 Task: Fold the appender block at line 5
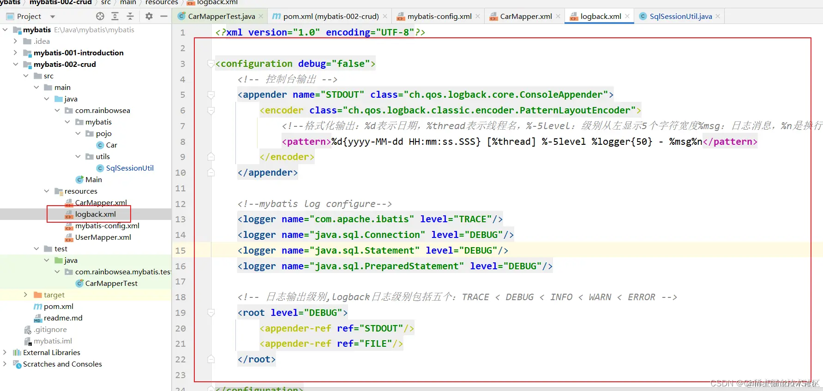pos(211,95)
